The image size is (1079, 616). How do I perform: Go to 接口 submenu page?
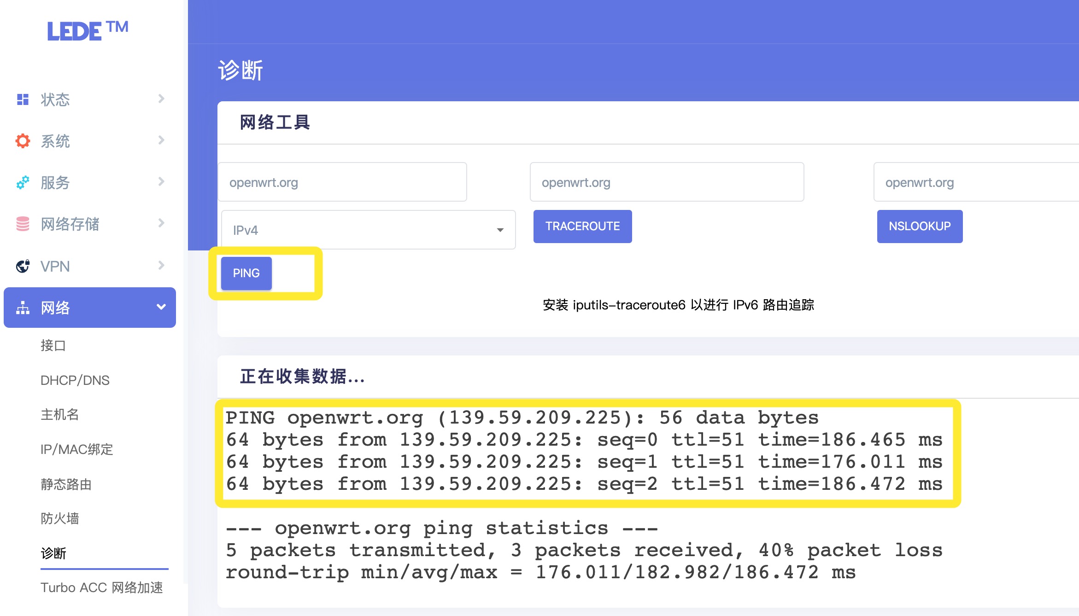[53, 345]
